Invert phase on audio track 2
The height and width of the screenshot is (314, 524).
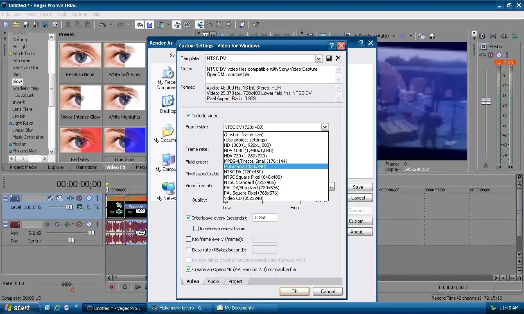(x=57, y=224)
